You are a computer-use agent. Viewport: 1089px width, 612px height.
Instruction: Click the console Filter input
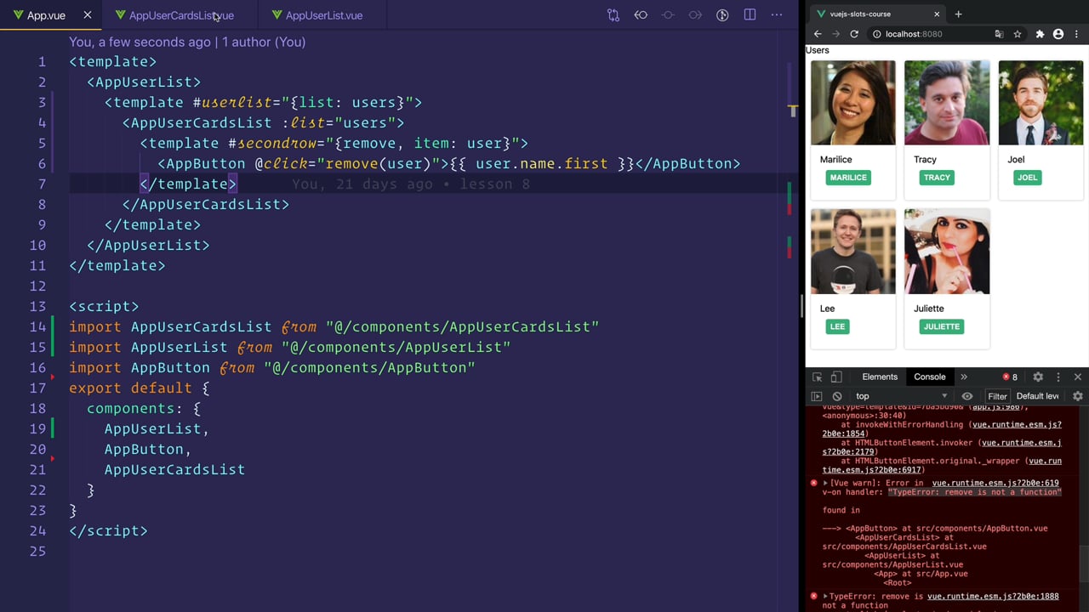(x=997, y=396)
